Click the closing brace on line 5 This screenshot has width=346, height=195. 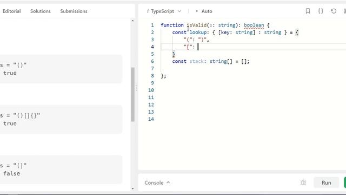pos(174,54)
